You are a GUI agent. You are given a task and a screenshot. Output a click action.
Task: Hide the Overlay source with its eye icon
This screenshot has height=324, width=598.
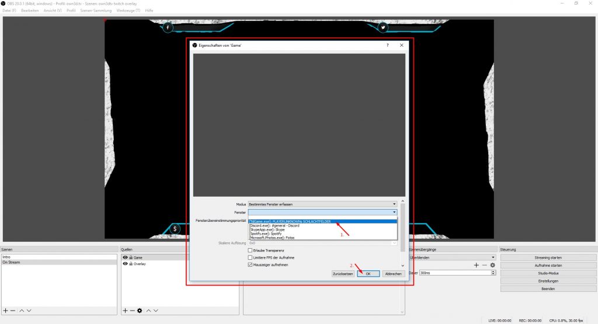(125, 264)
